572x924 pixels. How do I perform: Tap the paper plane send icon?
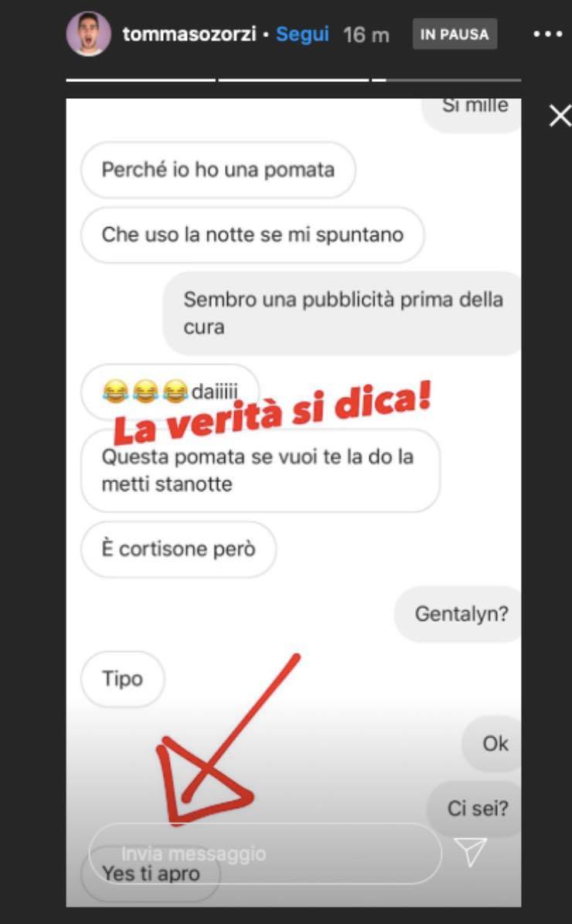pyautogui.click(x=470, y=852)
